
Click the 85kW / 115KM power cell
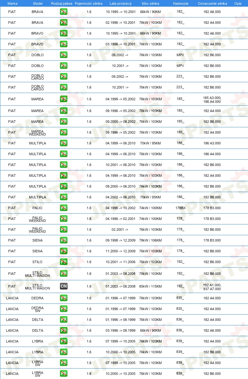[150, 286]
